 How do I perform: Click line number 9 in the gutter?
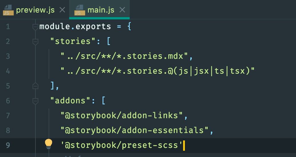click(x=8, y=145)
